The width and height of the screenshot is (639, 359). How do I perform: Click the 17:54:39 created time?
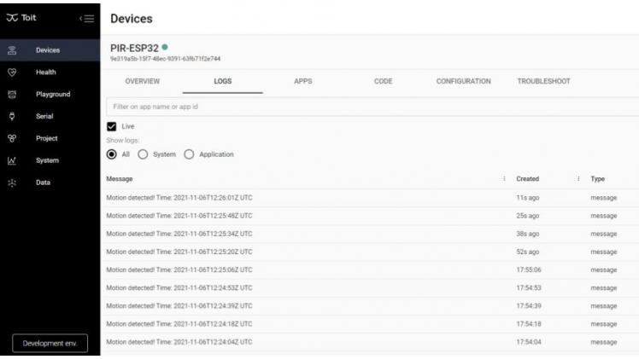coord(529,306)
